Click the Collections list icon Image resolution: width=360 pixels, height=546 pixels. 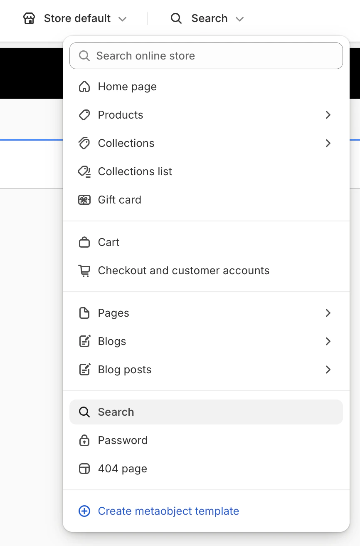[x=84, y=171]
